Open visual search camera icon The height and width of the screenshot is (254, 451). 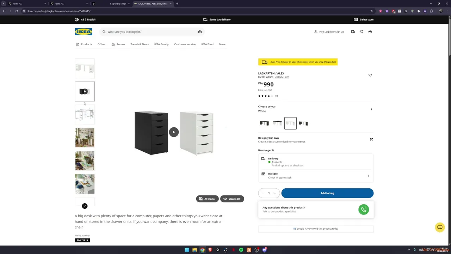[x=200, y=32]
